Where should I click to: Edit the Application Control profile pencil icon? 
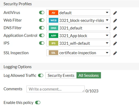coord(115,36)
